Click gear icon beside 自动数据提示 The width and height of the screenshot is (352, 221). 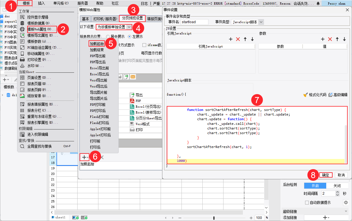345,202
